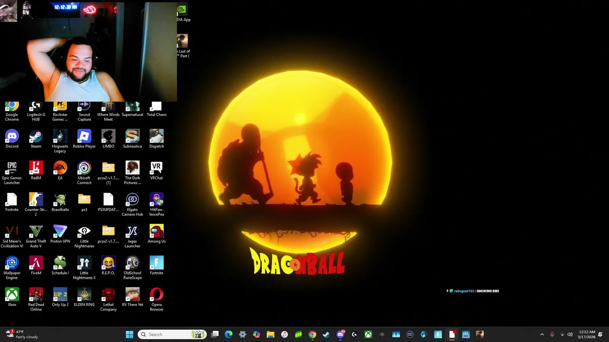Screen dimensions: 609x342
Task: Click the taskbar Search box
Action: 172,334
